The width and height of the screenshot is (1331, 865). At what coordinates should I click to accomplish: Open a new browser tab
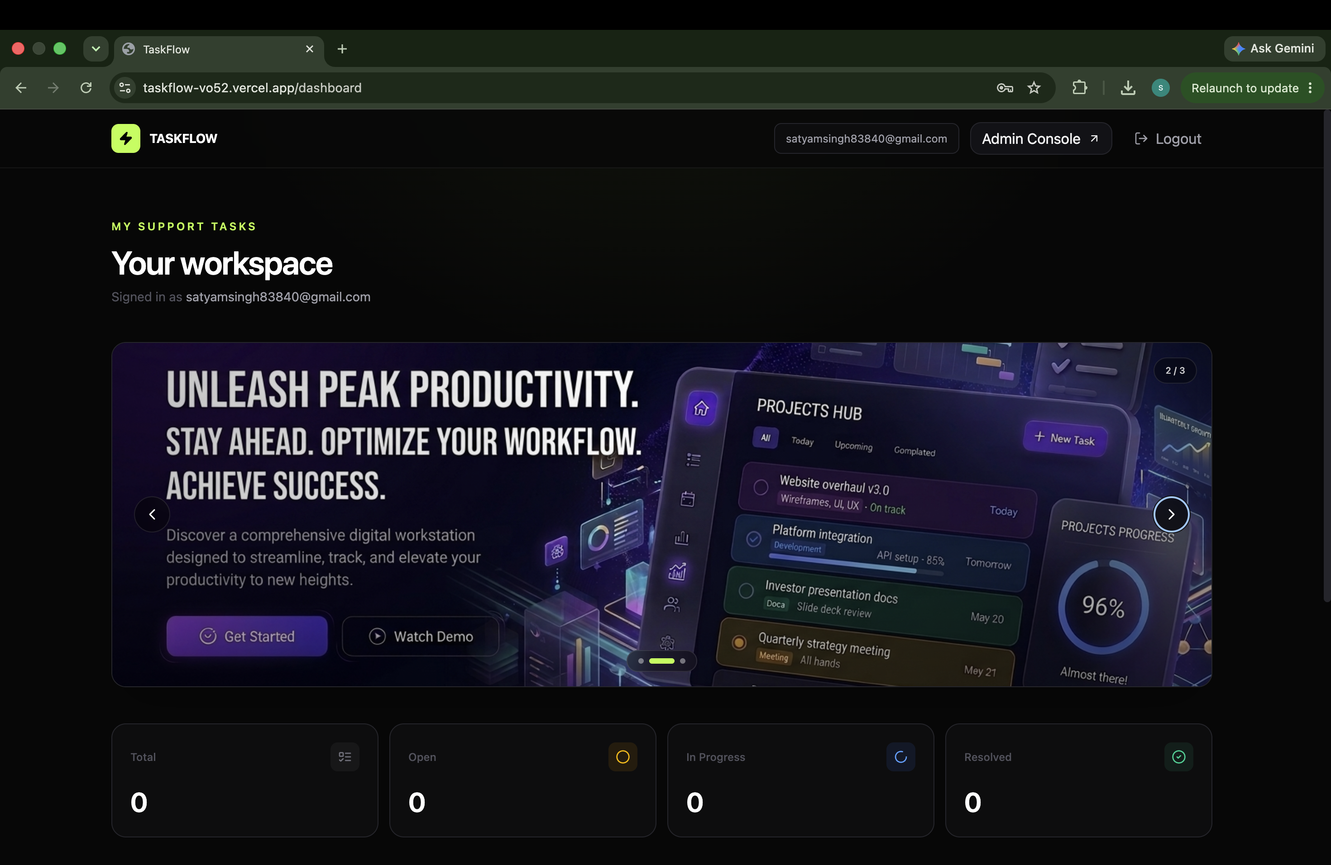(342, 49)
